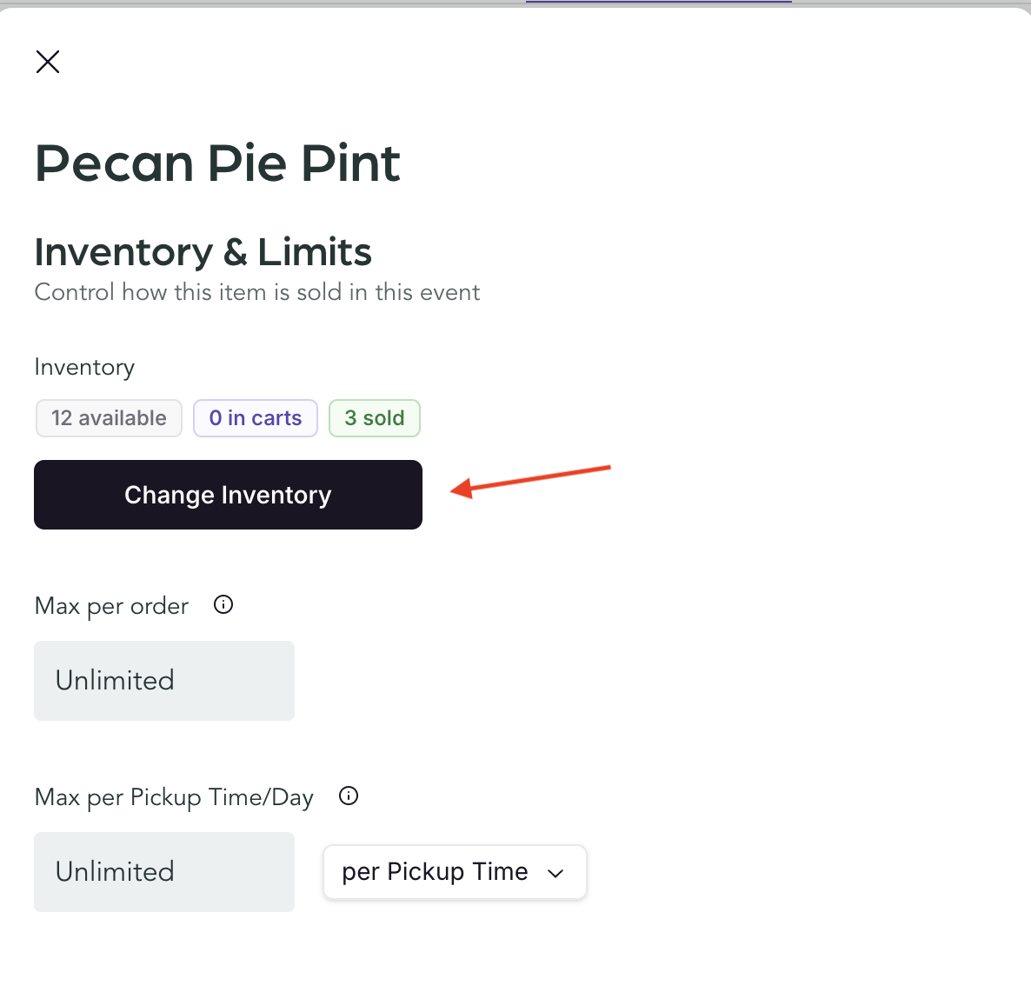Viewport: 1031px width, 986px height.
Task: Click the 3 sold badge
Action: 375,418
